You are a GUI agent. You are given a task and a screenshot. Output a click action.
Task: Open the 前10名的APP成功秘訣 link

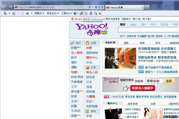pos(159,67)
